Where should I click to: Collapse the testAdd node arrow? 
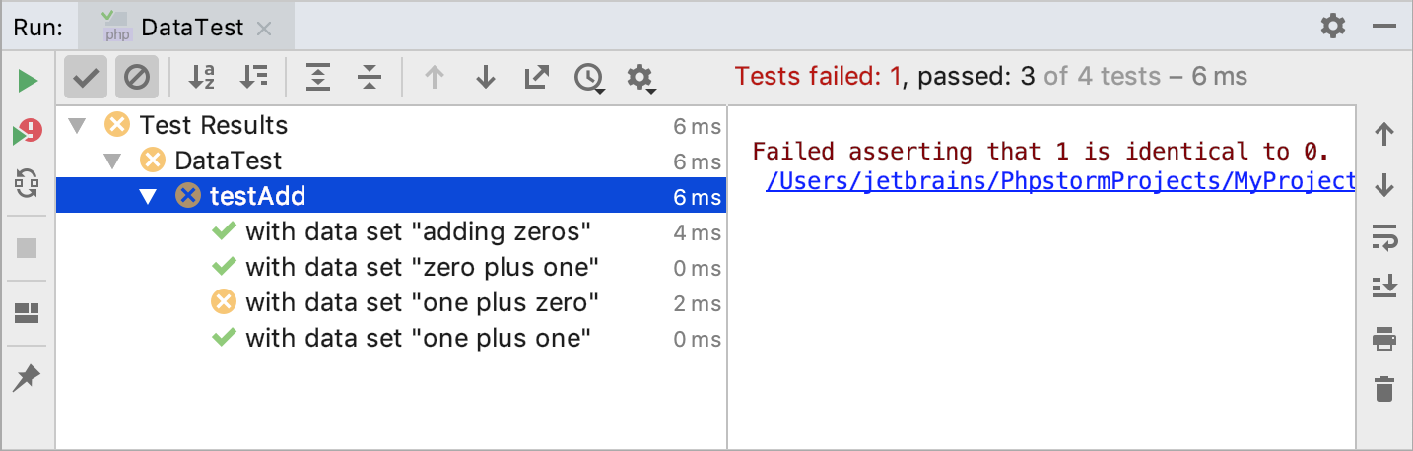tap(148, 196)
